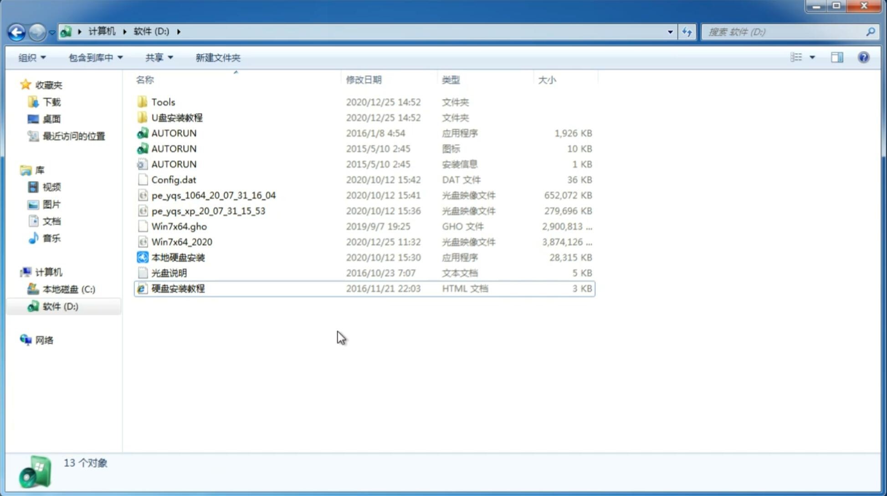
Task: Open the U盘安装教程 folder
Action: click(177, 118)
